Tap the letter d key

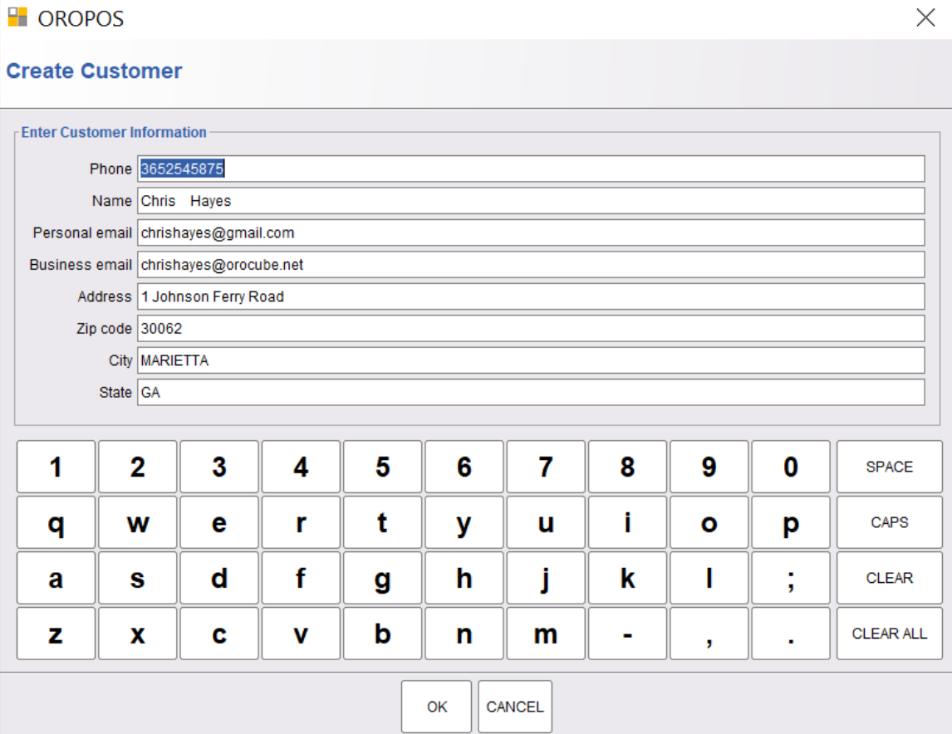(219, 578)
